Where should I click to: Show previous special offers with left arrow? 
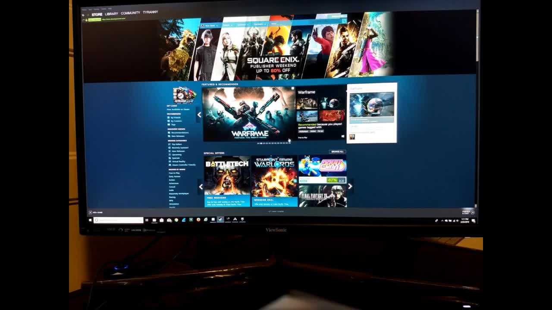tap(201, 187)
